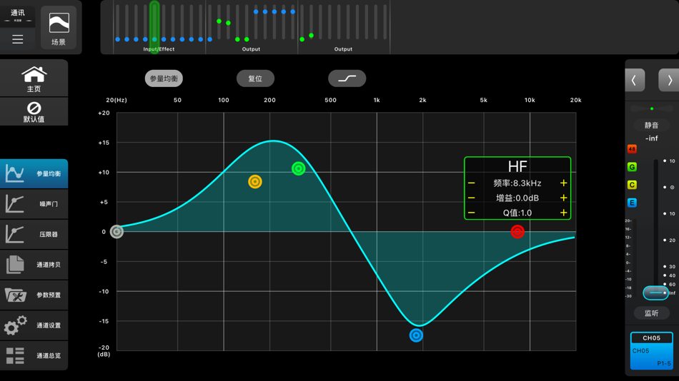Click the channel fader handle
The height and width of the screenshot is (381, 679).
coord(655,293)
